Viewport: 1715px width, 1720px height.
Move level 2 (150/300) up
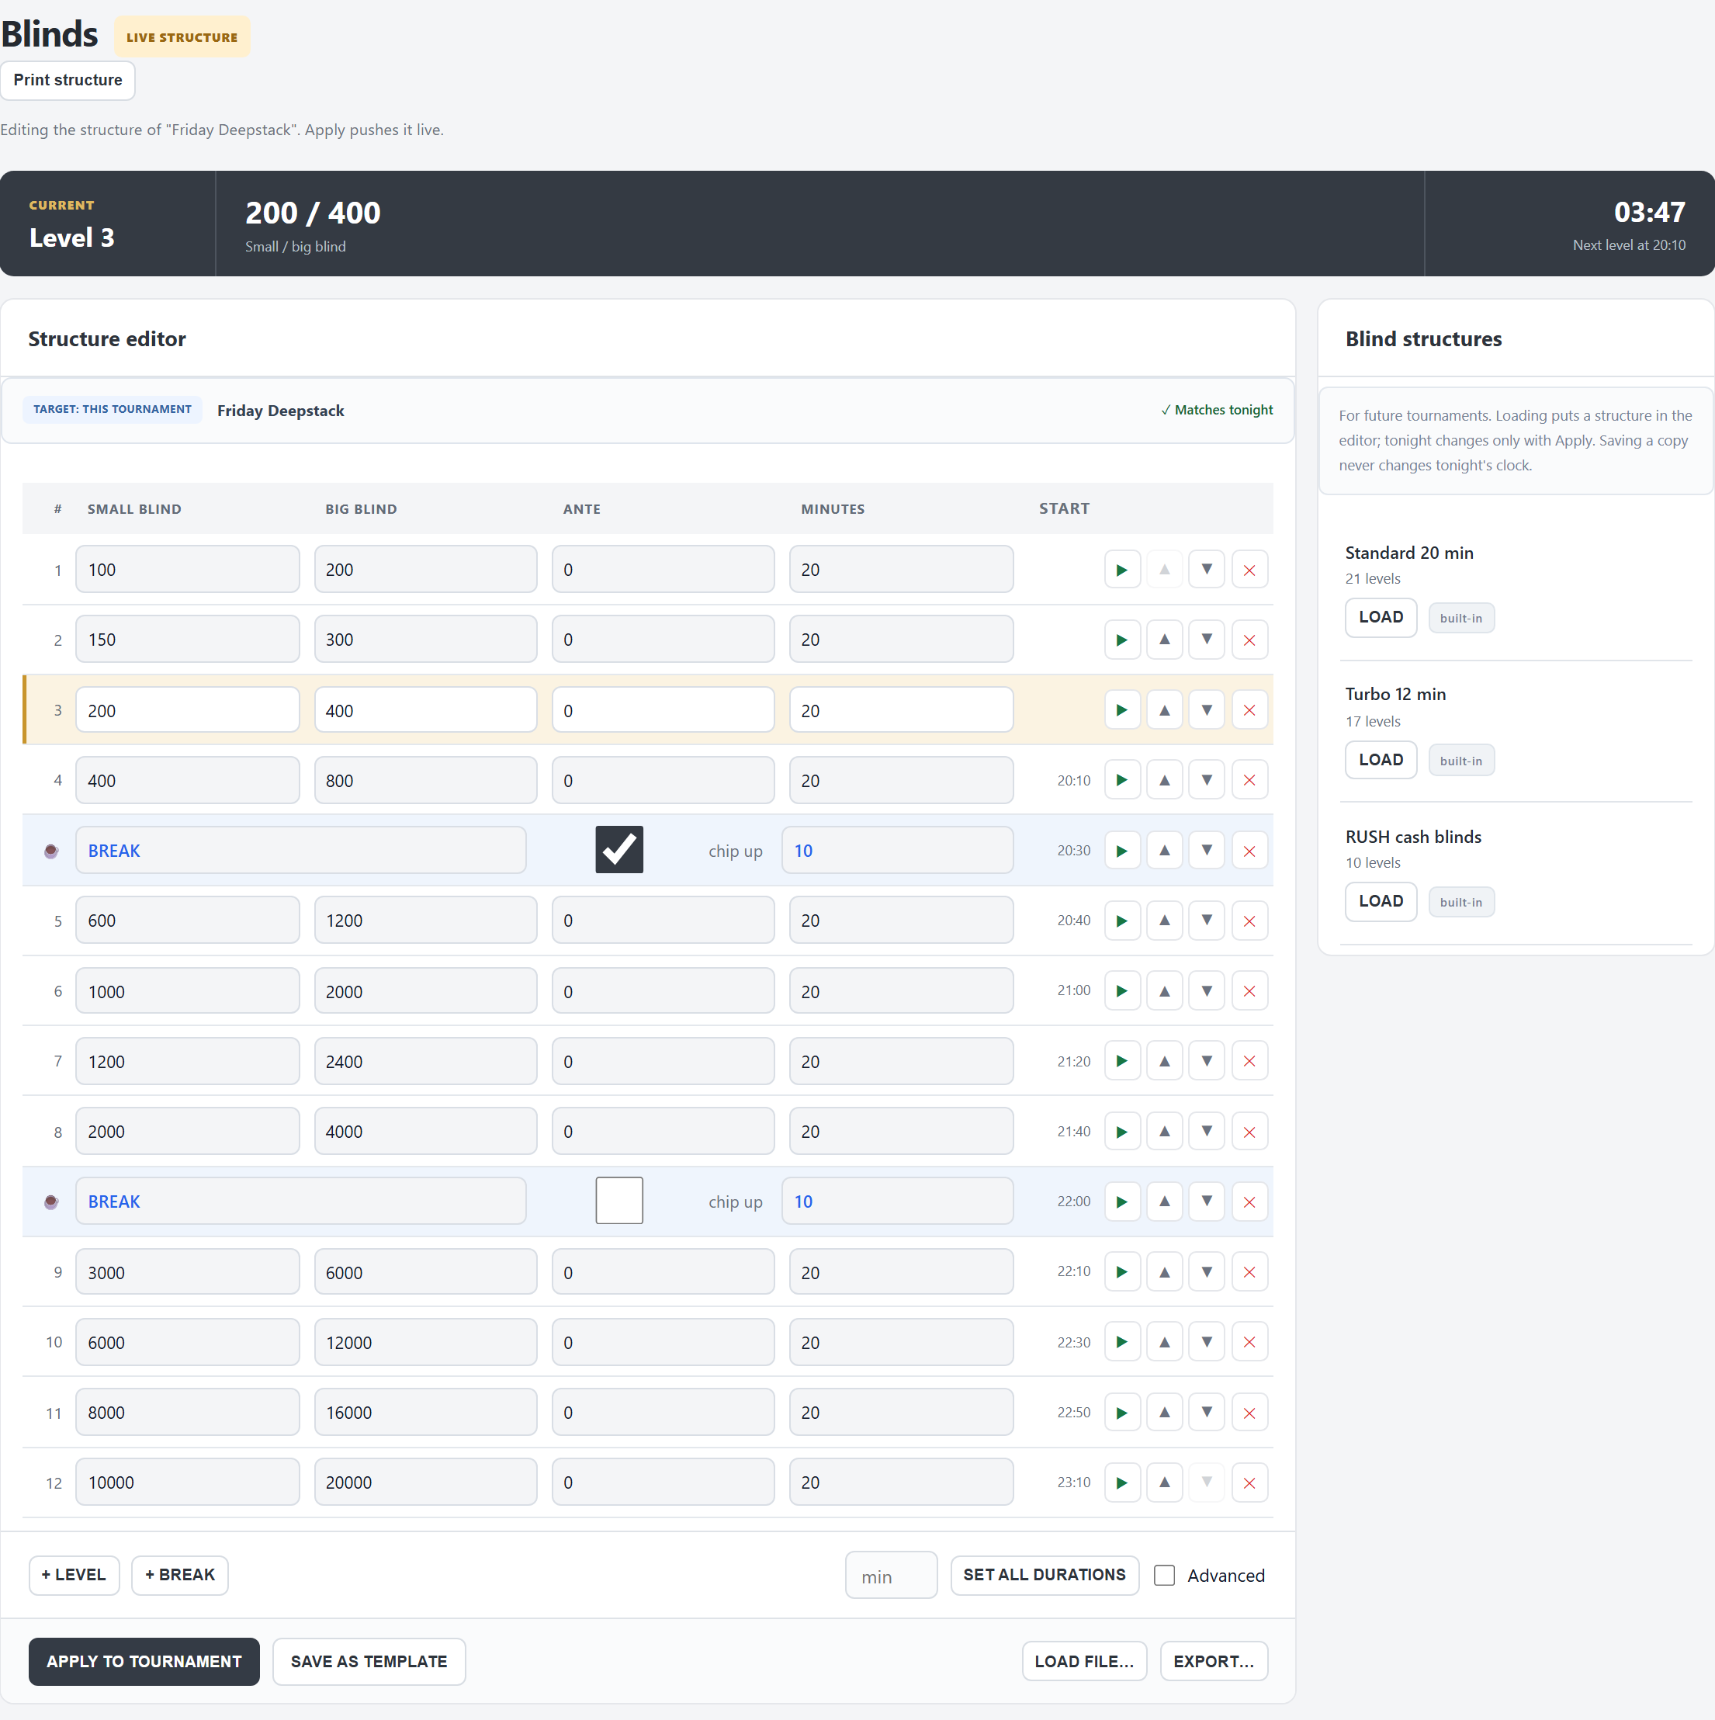[1164, 640]
